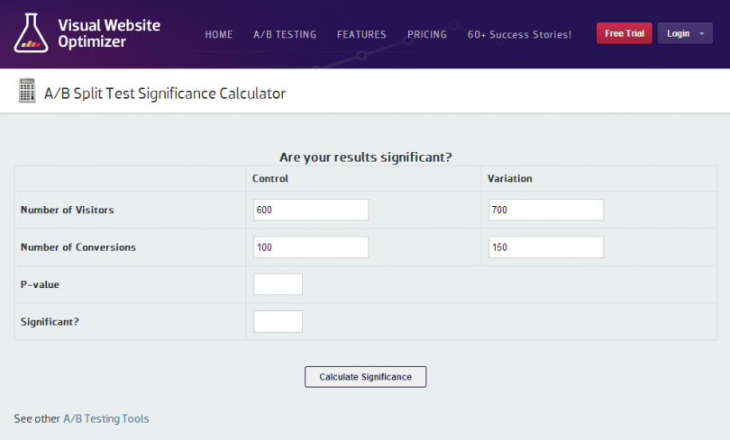
Task: Open the PRICING page
Action: pos(427,34)
